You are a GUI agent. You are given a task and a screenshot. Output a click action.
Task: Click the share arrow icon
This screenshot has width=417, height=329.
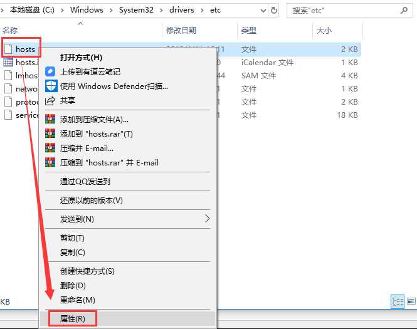coord(50,100)
